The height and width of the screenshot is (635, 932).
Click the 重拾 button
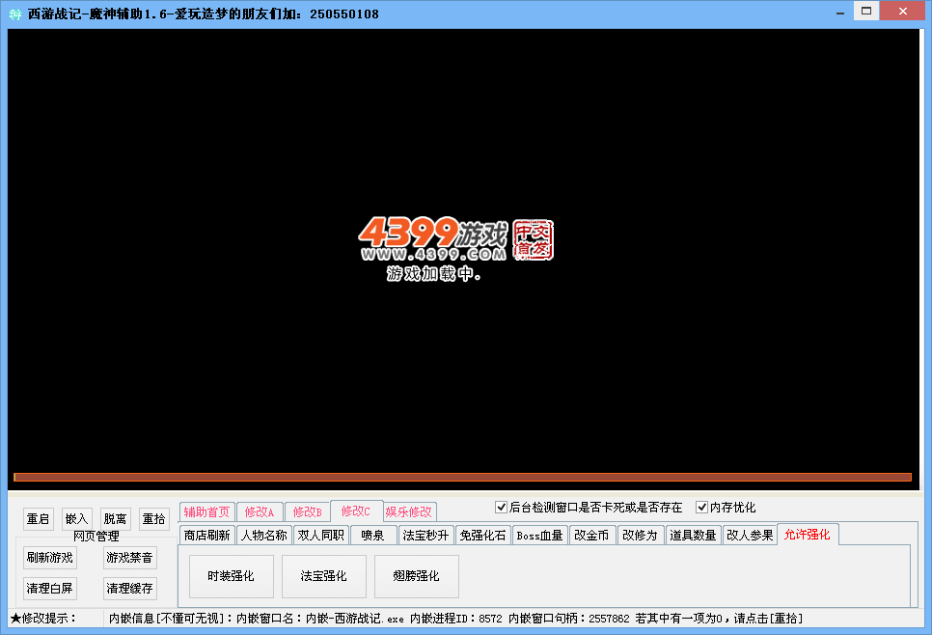pyautogui.click(x=153, y=519)
